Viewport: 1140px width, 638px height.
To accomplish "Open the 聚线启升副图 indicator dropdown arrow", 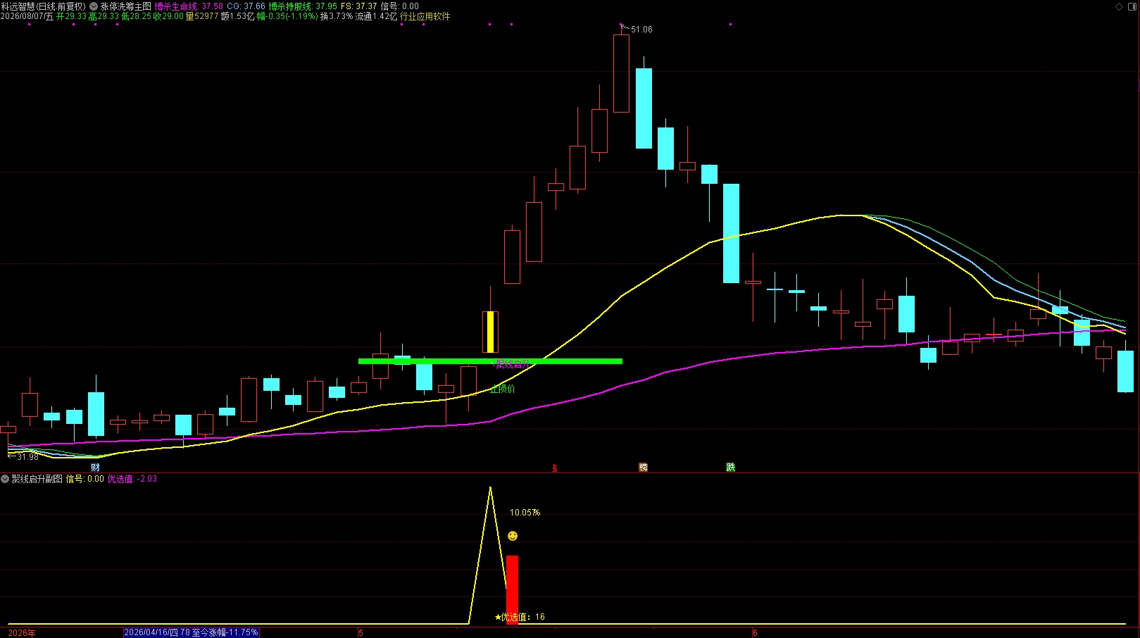I will tap(5, 479).
